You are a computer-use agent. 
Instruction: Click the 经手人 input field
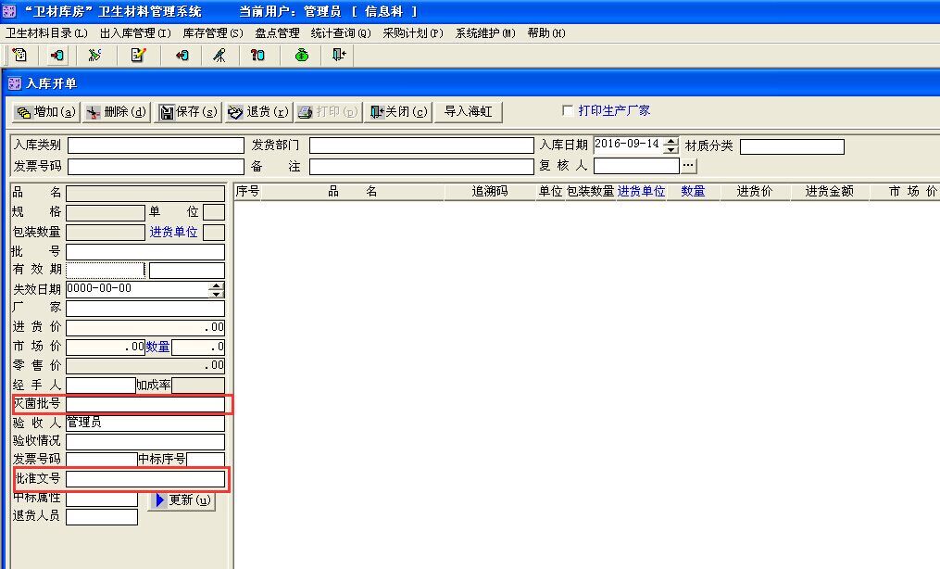pyautogui.click(x=101, y=386)
